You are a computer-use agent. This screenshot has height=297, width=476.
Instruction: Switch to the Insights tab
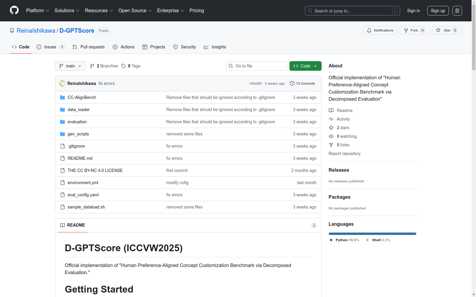[215, 47]
